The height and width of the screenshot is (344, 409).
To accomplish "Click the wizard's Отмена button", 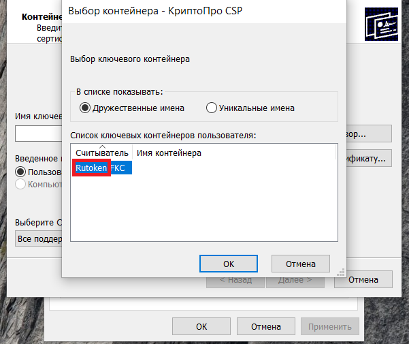I will coord(363,279).
